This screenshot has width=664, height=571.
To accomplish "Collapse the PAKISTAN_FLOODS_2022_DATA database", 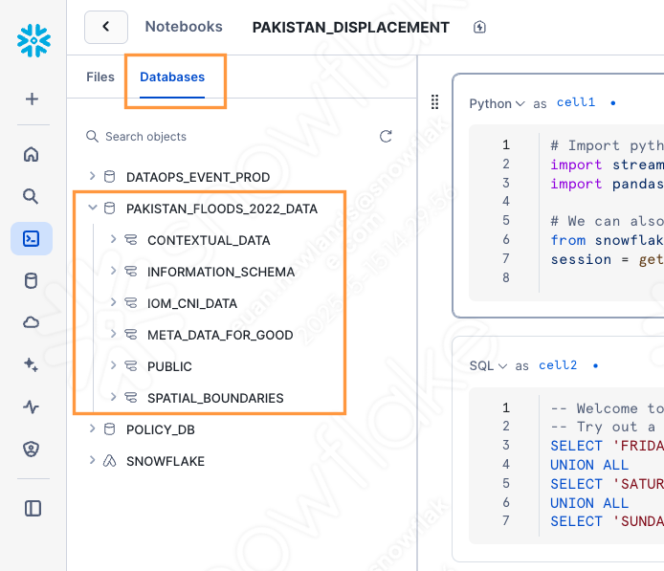I will 92,208.
